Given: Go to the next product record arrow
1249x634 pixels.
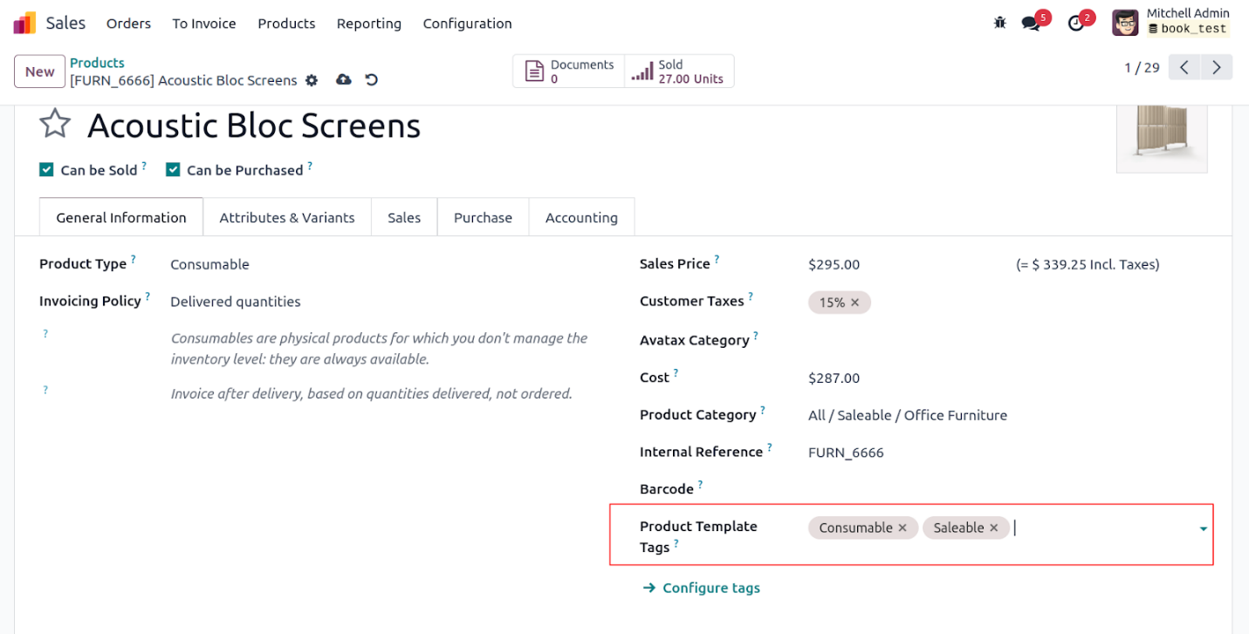Looking at the screenshot, I should pyautogui.click(x=1216, y=67).
